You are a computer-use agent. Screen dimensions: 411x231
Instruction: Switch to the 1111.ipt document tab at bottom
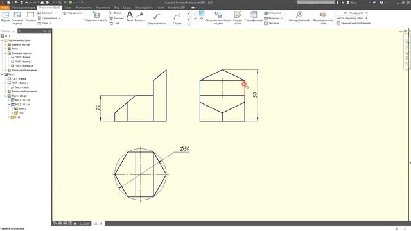pyautogui.click(x=84, y=223)
